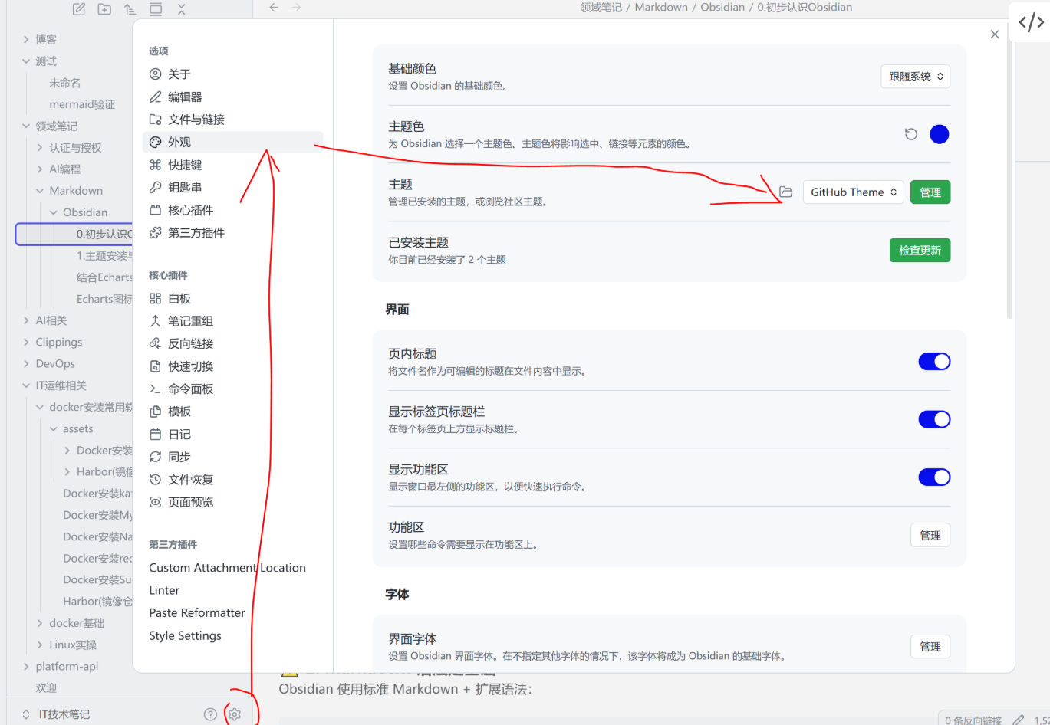Open the themes folder icon beside GitHub Theme

pyautogui.click(x=785, y=192)
